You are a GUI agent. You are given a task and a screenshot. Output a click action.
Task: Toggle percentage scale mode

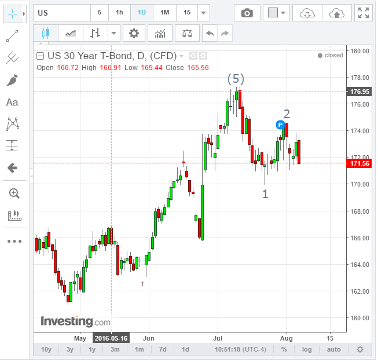click(284, 349)
